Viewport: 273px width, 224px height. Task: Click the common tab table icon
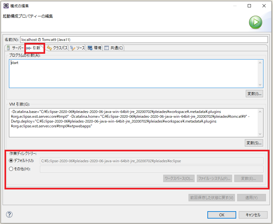tap(107, 48)
